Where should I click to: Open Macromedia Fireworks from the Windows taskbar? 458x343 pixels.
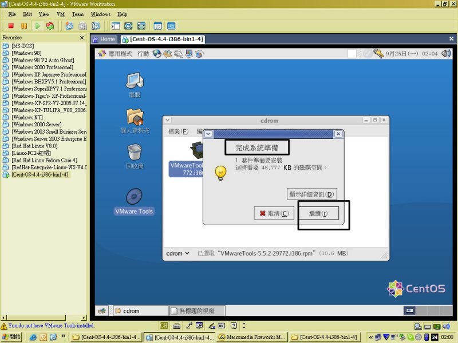(x=252, y=337)
